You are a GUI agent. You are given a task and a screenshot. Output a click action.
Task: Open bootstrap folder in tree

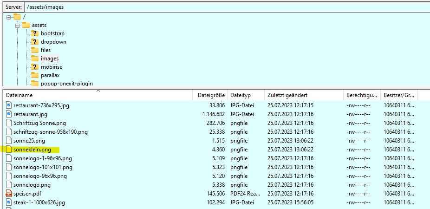52,33
